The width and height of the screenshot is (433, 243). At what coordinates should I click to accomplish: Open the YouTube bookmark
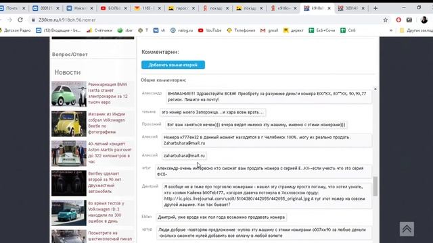[x=210, y=30]
